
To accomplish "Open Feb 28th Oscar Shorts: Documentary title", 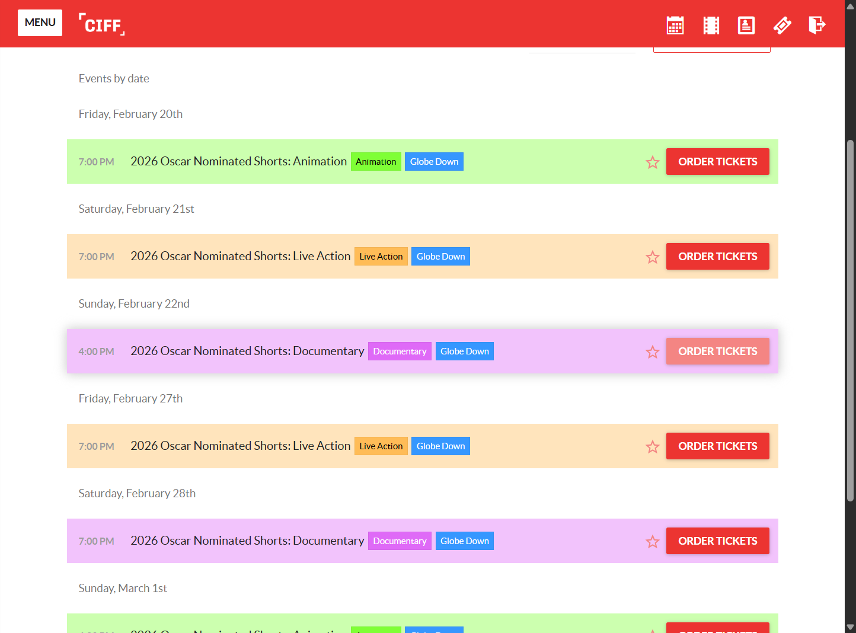I will (x=247, y=541).
